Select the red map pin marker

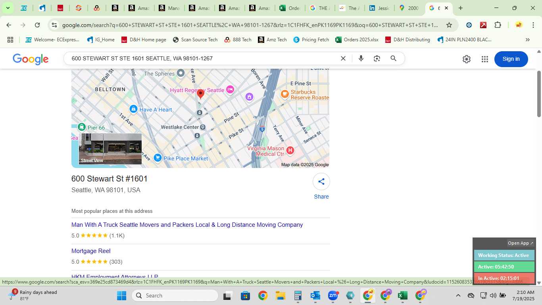pos(201,94)
